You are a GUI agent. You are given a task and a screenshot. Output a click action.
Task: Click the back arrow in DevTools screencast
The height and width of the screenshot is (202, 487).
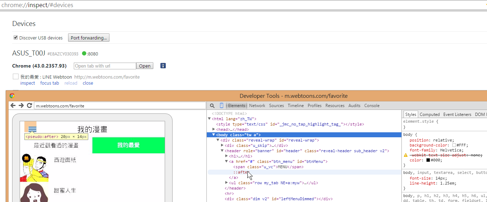pyautogui.click(x=13, y=106)
